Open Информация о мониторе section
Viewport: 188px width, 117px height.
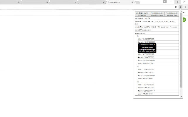tap(172, 14)
